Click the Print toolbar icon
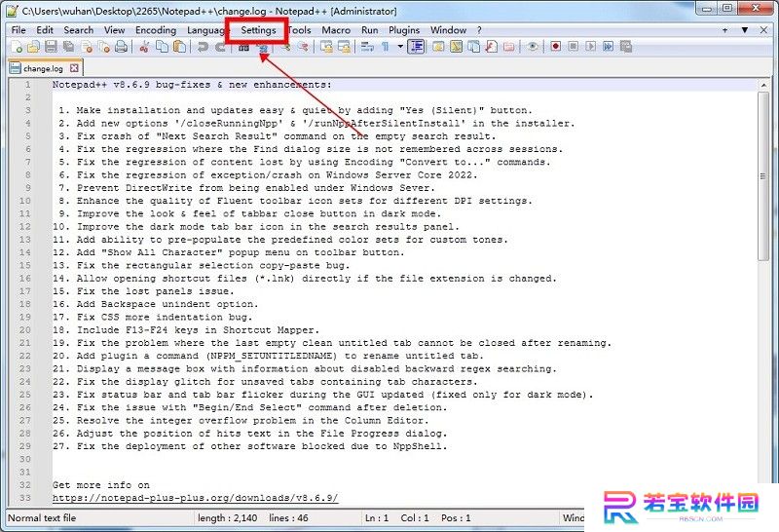This screenshot has width=779, height=532. (x=121, y=47)
